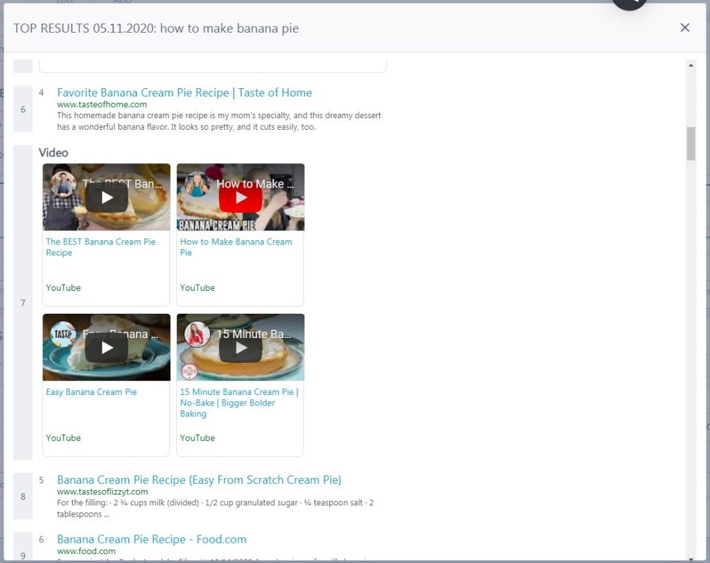Click channel avatar on The BEST Banana video

click(x=63, y=183)
